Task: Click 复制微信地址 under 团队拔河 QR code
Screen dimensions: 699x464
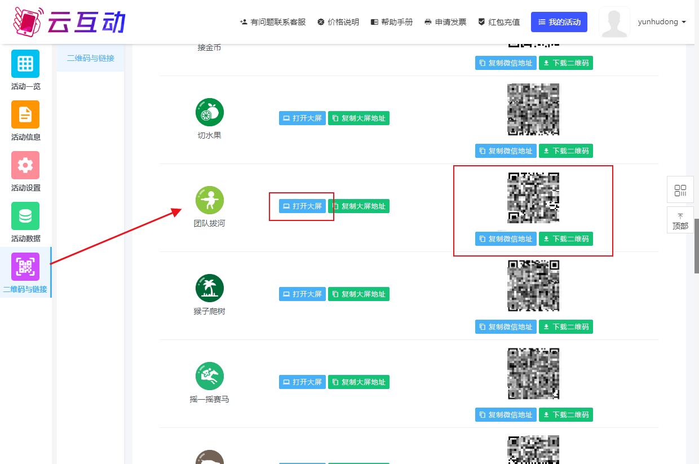Action: (x=506, y=239)
